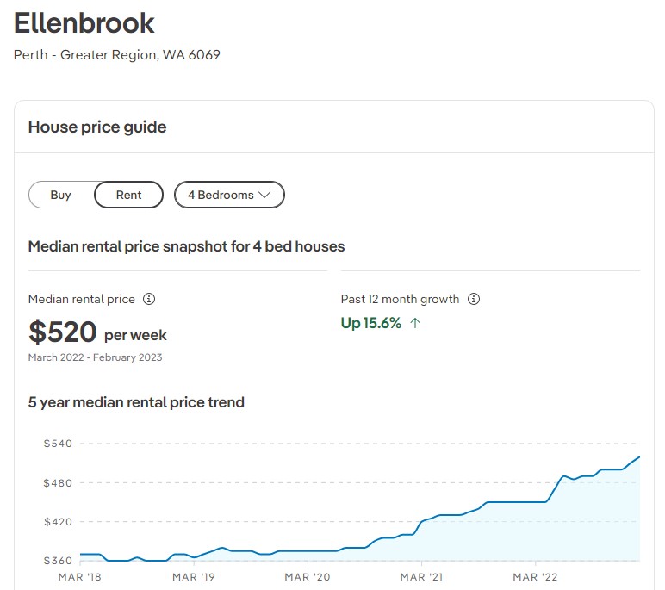Click the House price guide section header
The image size is (665, 590).
[x=97, y=127]
